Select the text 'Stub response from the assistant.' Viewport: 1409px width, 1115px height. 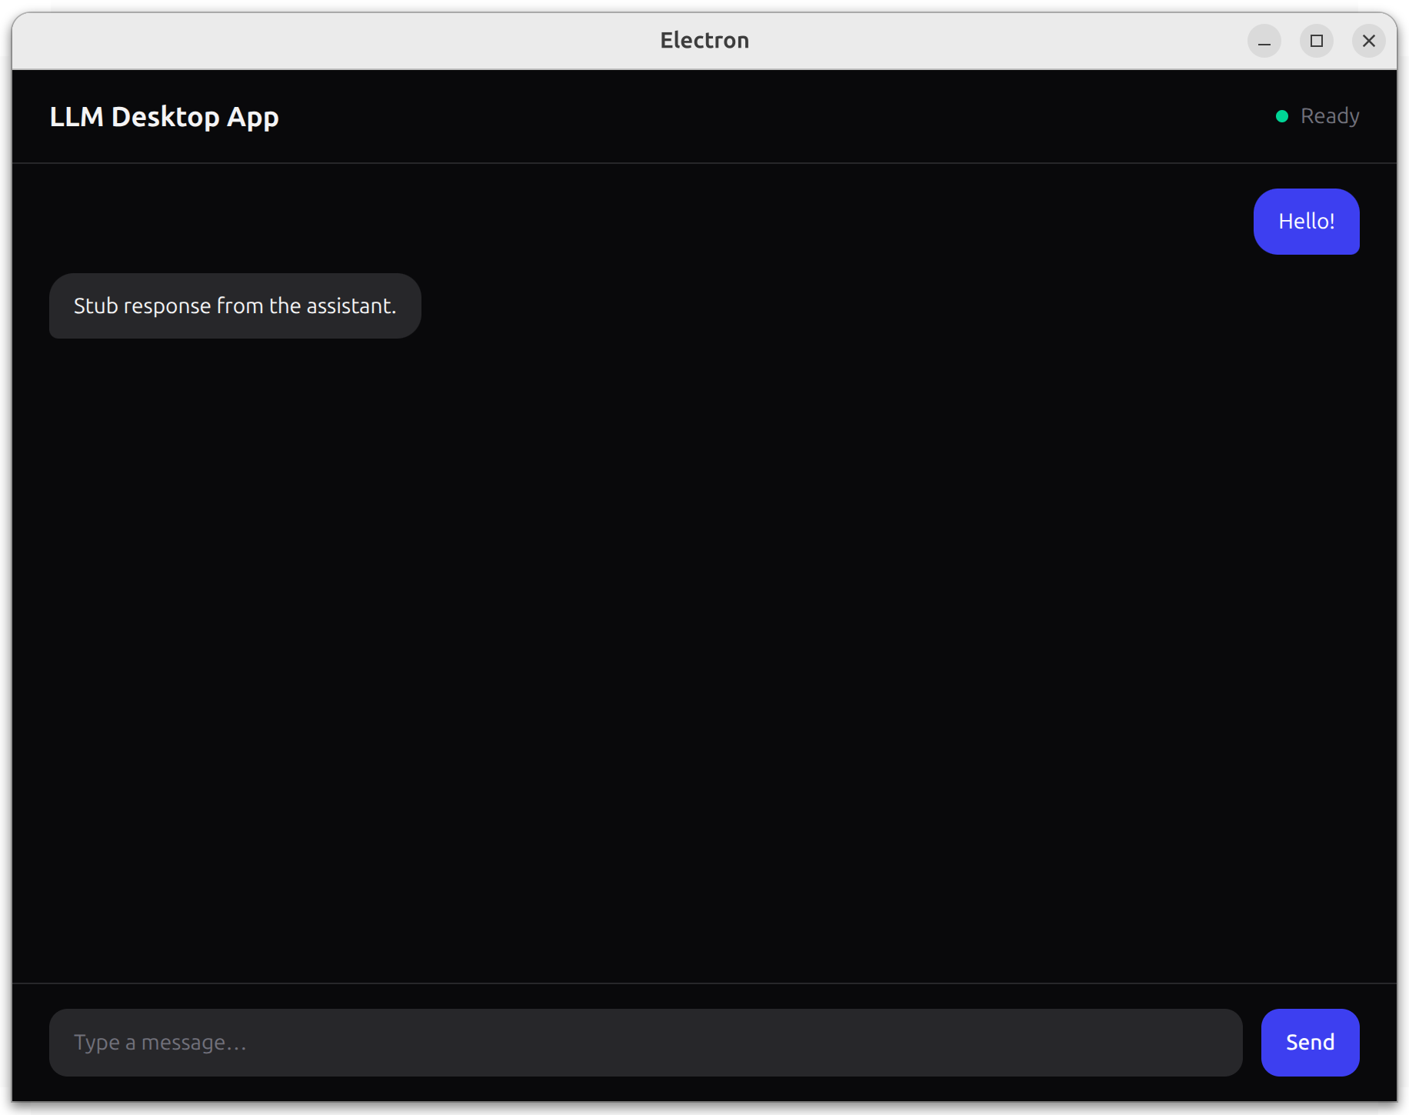(235, 305)
